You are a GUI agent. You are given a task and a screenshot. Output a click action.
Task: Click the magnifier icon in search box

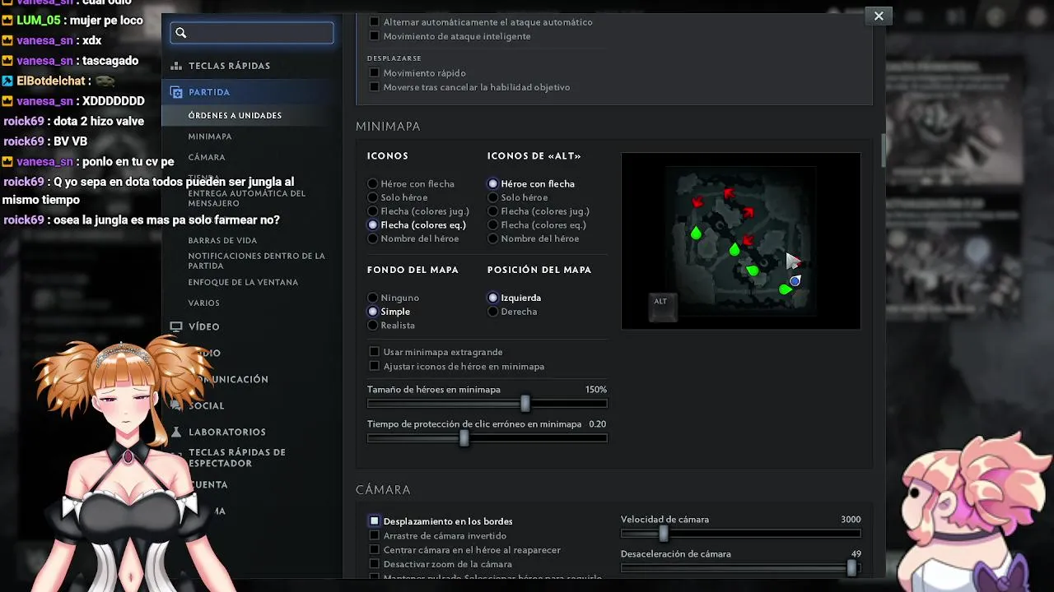[181, 33]
